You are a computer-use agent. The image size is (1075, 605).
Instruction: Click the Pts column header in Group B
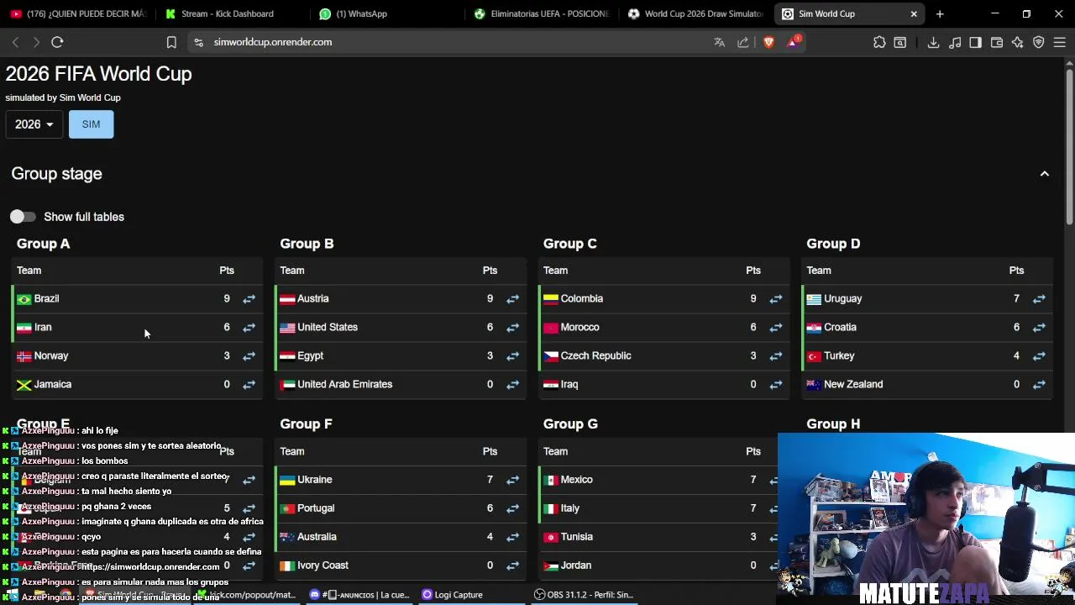pos(490,271)
